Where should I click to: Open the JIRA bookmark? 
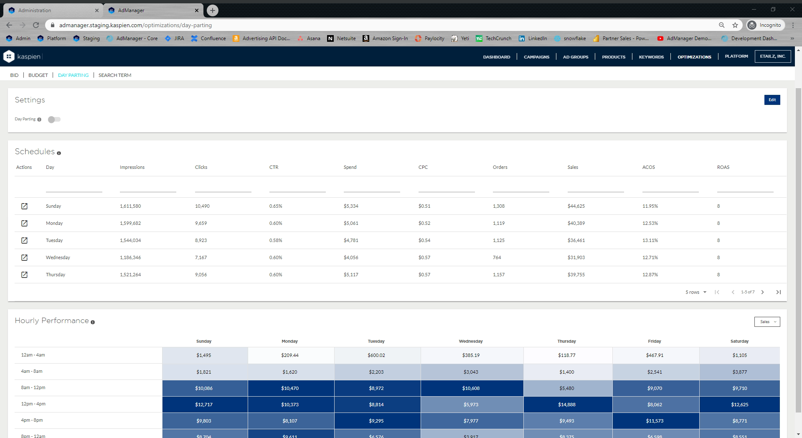(175, 38)
